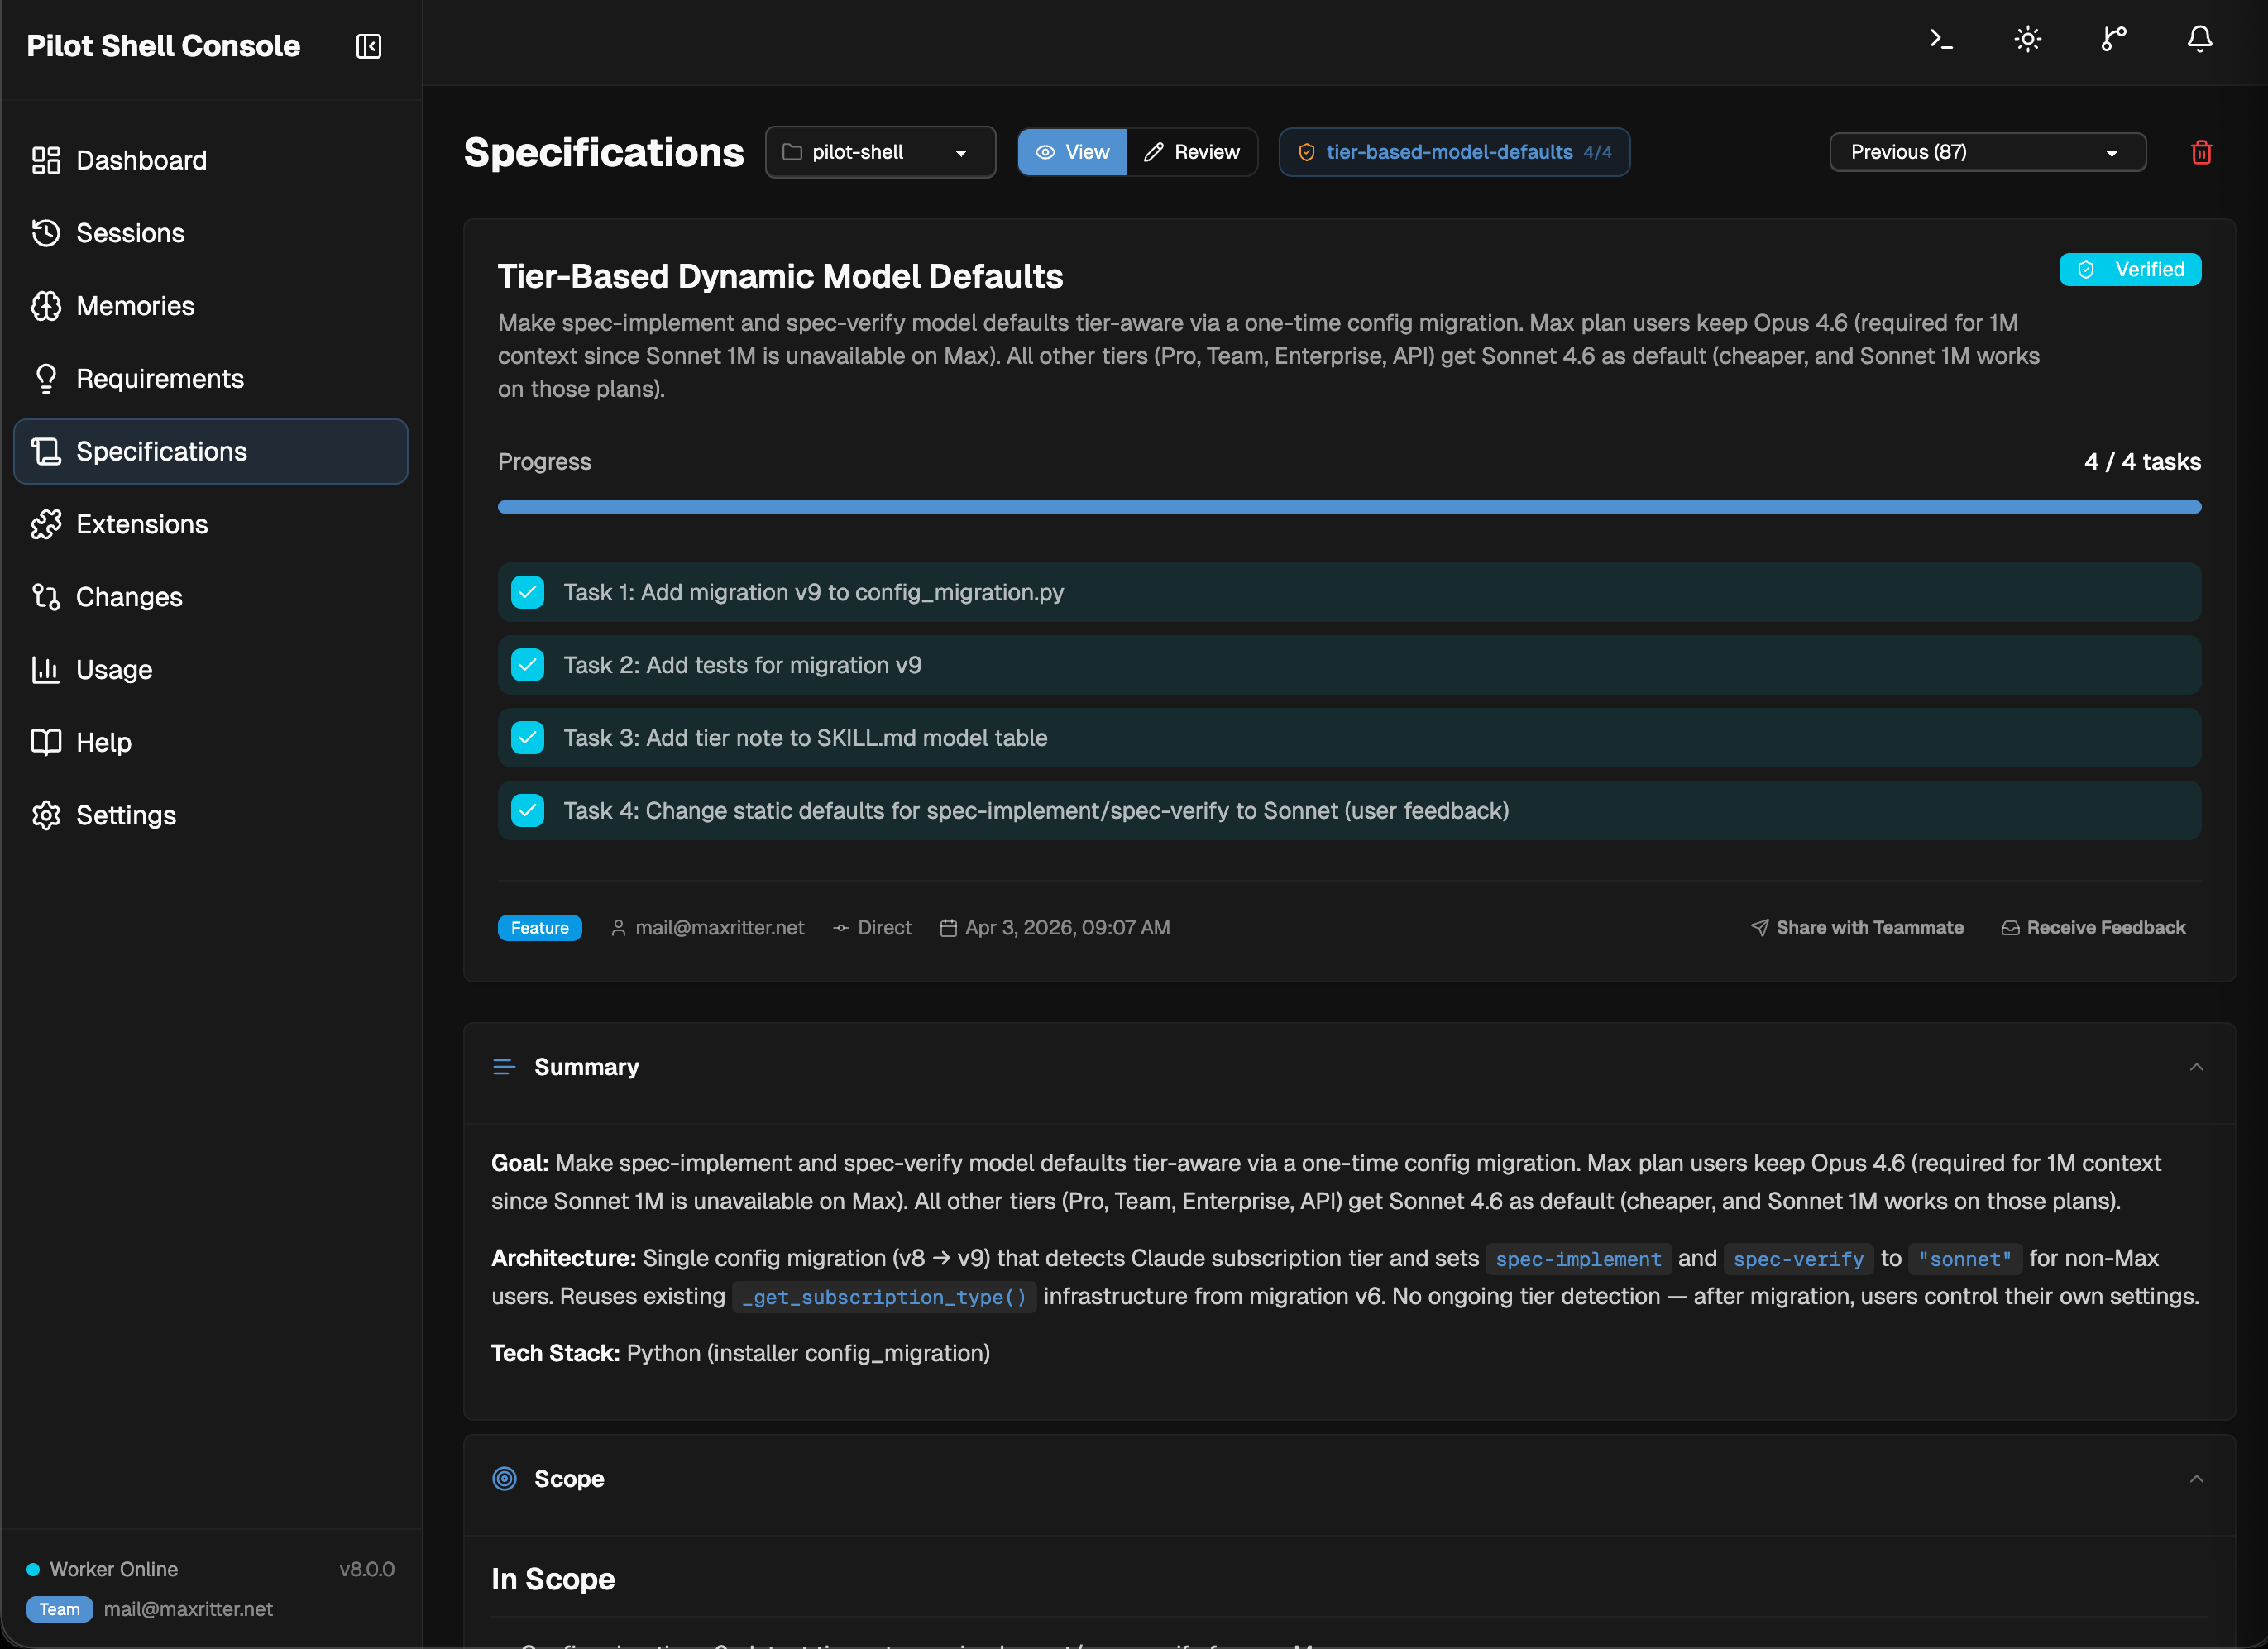Toggle light theme sun icon
2268x1649 pixels.
click(x=2027, y=40)
